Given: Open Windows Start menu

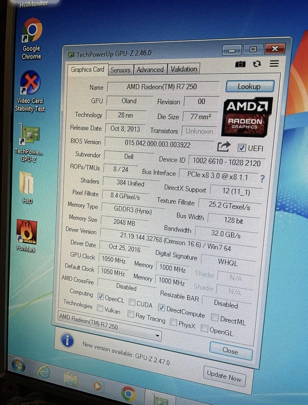Looking at the screenshot, I should 18,365.
